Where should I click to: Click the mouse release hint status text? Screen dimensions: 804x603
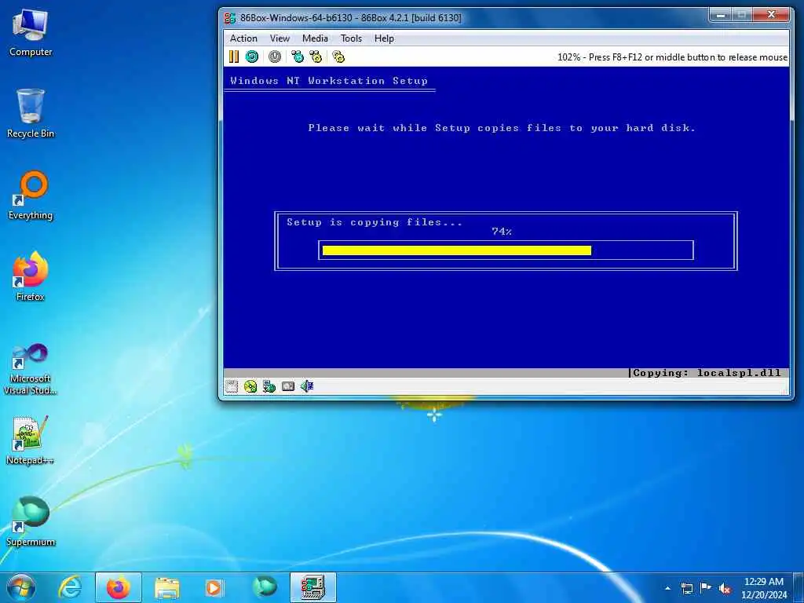672,57
